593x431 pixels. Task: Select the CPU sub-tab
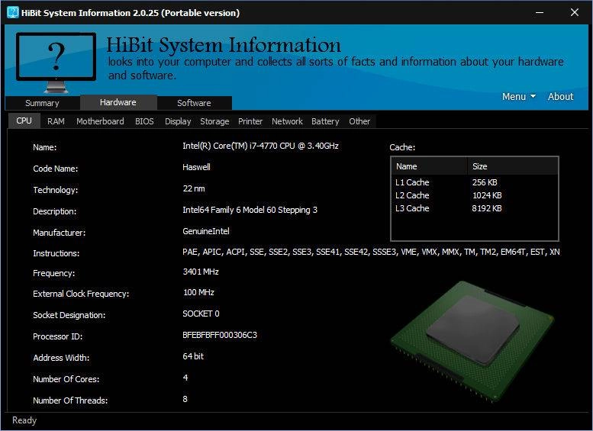pyautogui.click(x=24, y=121)
